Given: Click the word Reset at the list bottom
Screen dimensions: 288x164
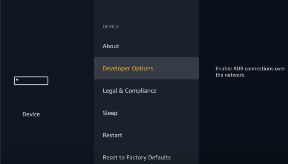Looking at the screenshot, I should pyautogui.click(x=110, y=157).
